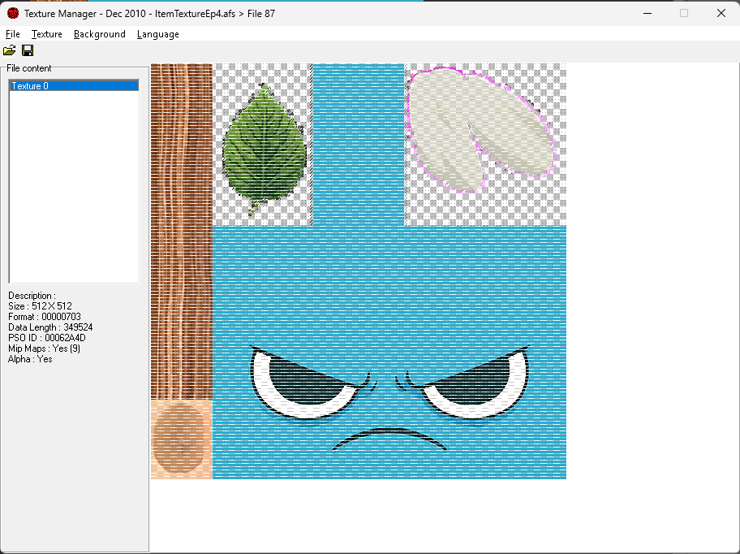This screenshot has width=740, height=554.
Task: Click the red Texture Manager app icon
Action: (13, 13)
